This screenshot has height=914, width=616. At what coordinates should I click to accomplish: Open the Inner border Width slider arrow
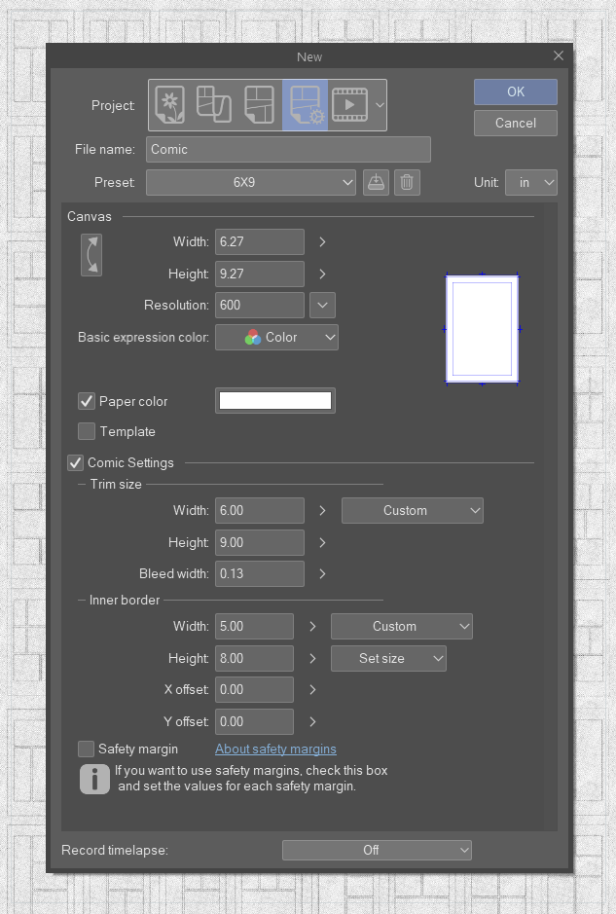[312, 627]
